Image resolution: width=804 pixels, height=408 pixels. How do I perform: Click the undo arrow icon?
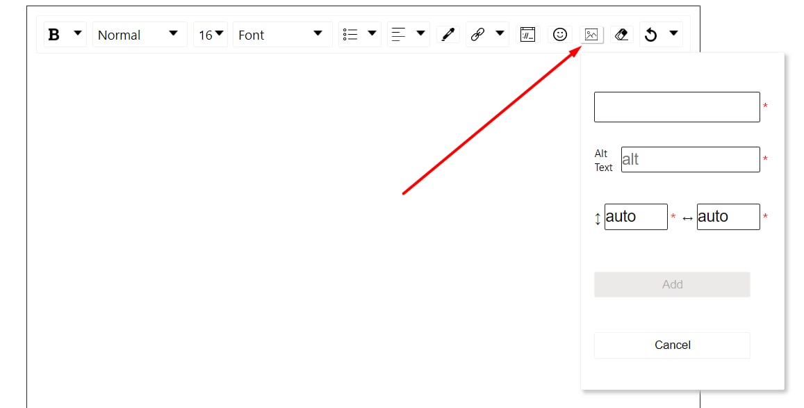(x=650, y=34)
